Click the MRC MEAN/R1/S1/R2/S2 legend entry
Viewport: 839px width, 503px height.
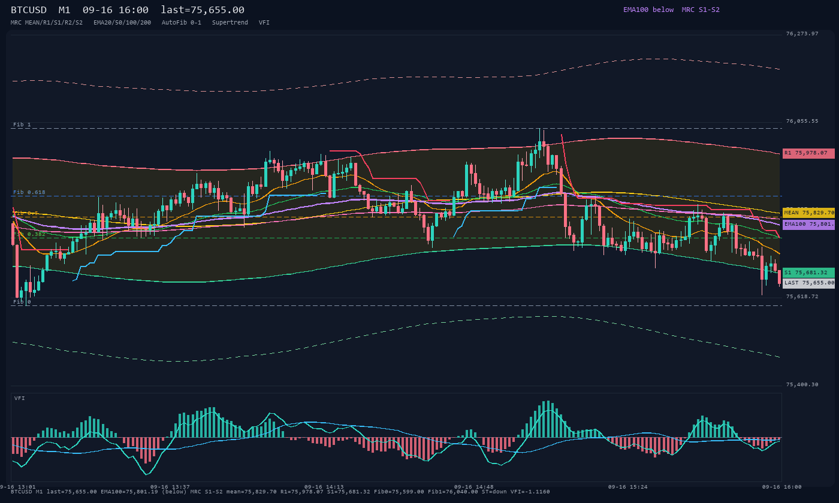point(47,22)
